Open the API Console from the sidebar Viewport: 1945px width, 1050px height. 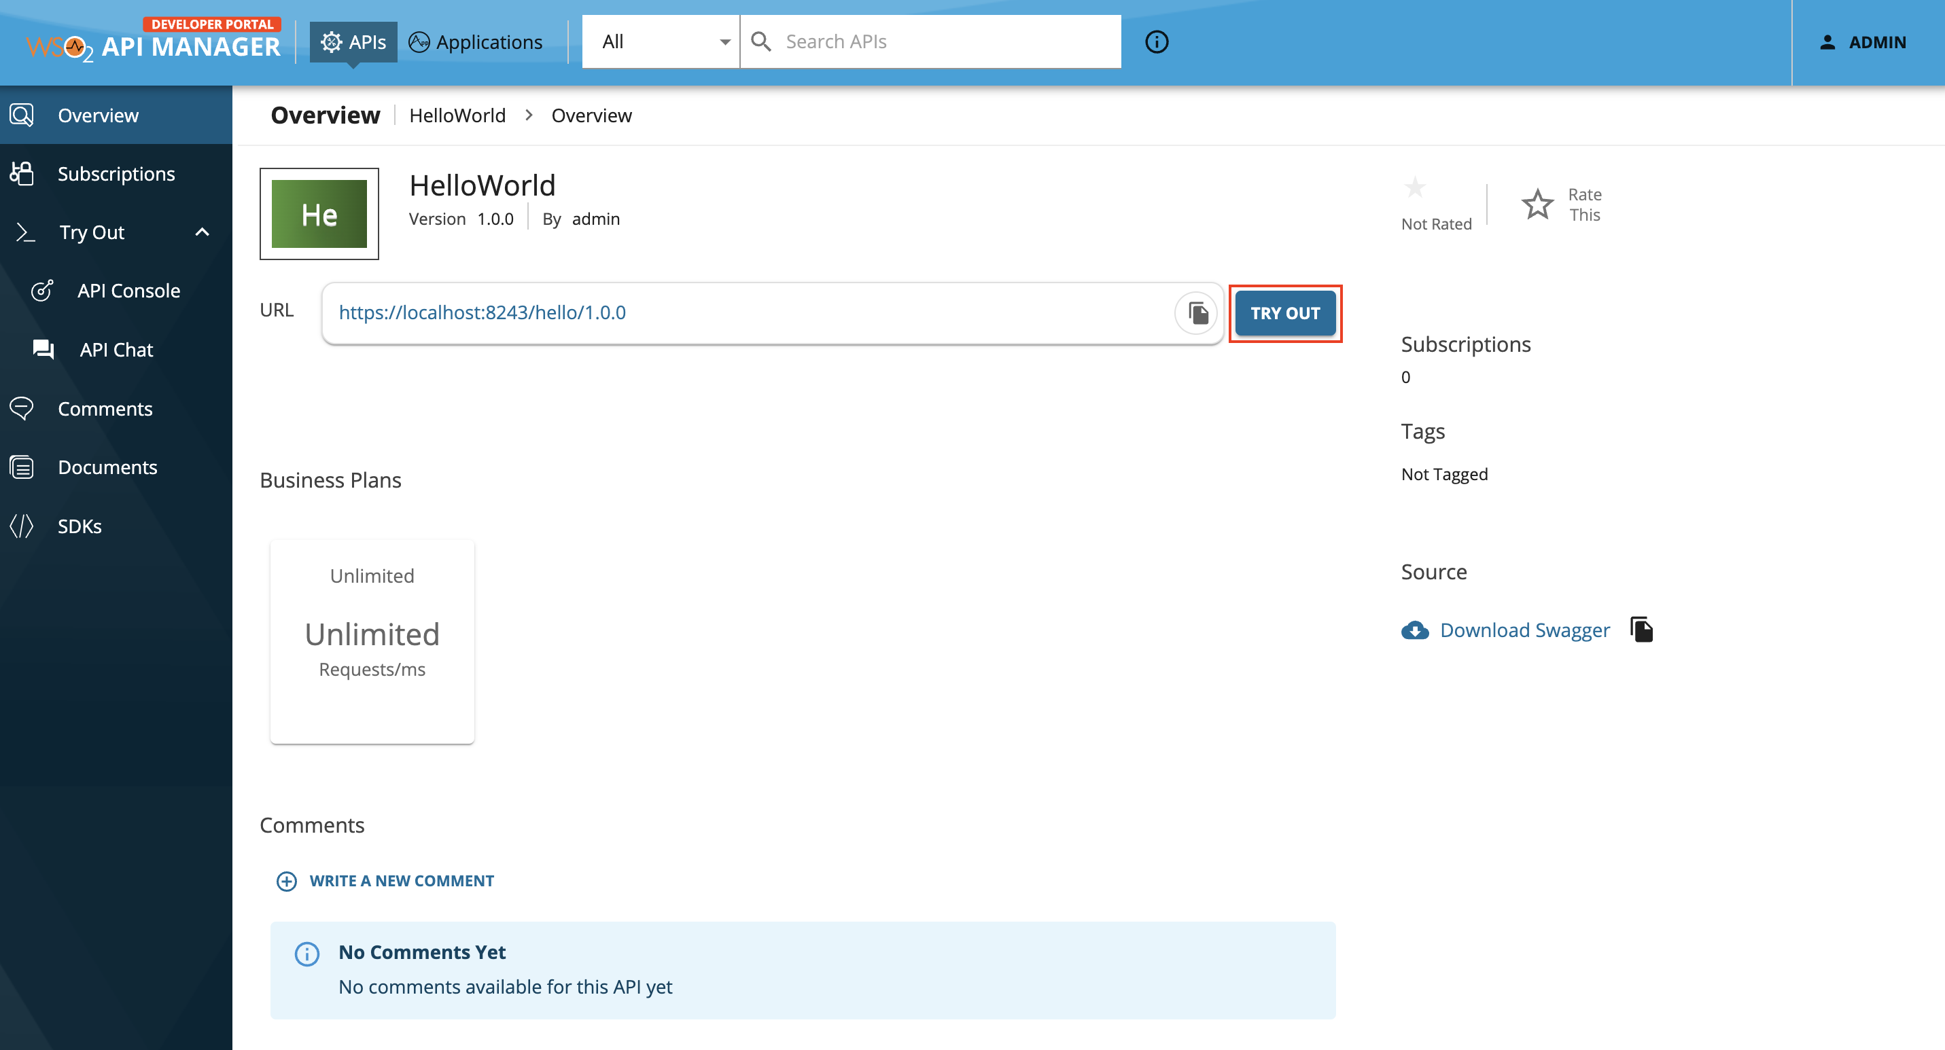[x=128, y=291]
